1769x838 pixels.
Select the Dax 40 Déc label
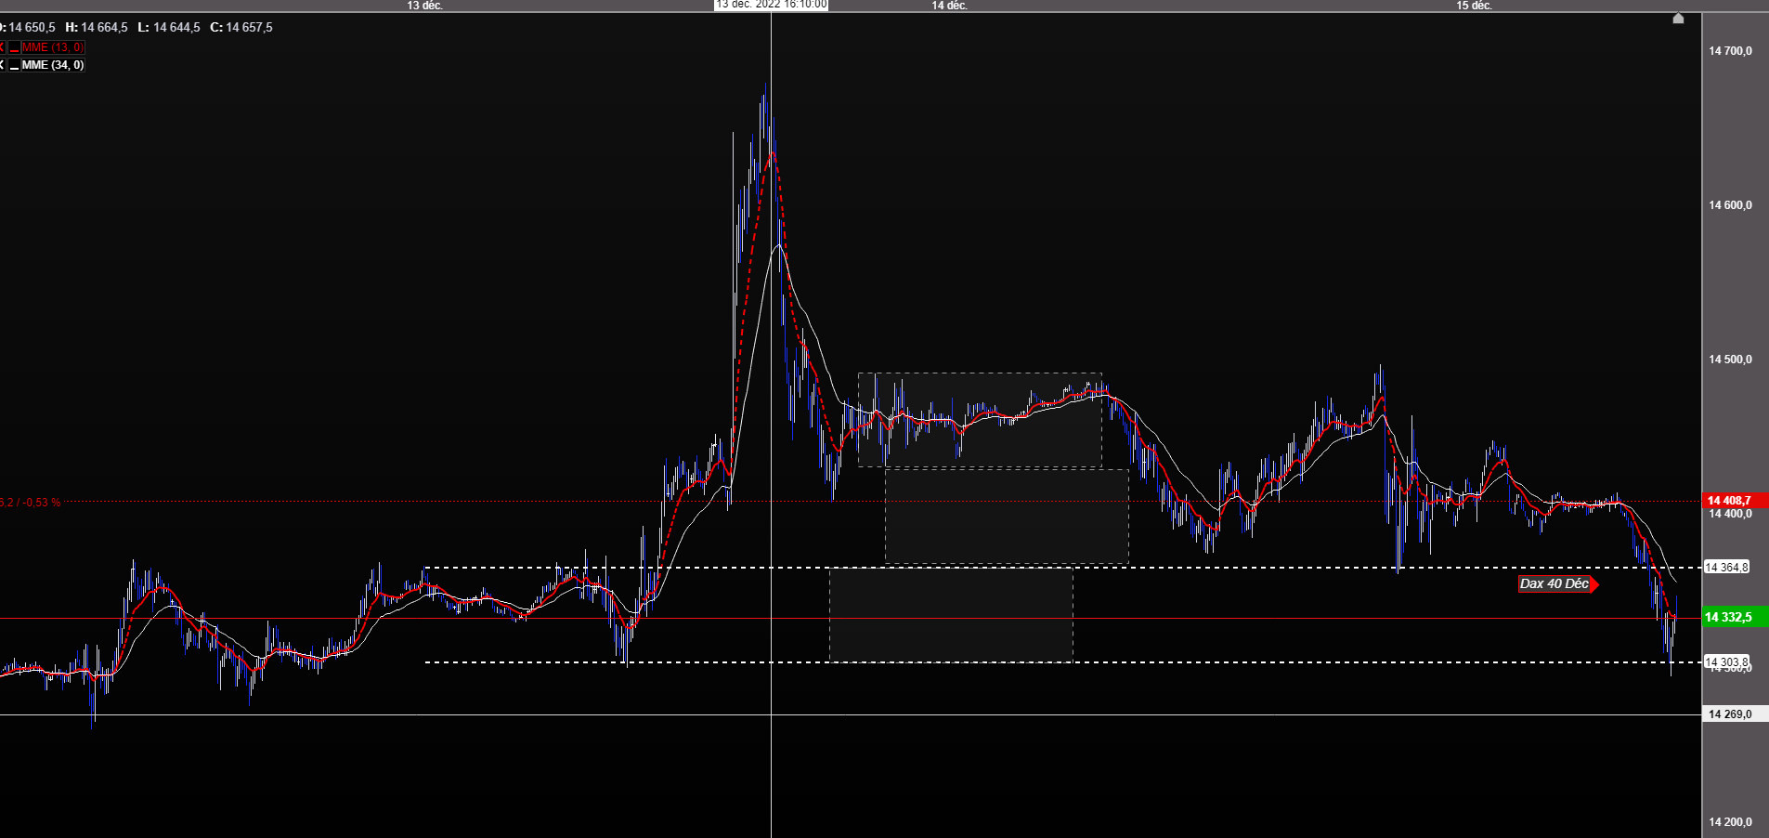[x=1554, y=584]
